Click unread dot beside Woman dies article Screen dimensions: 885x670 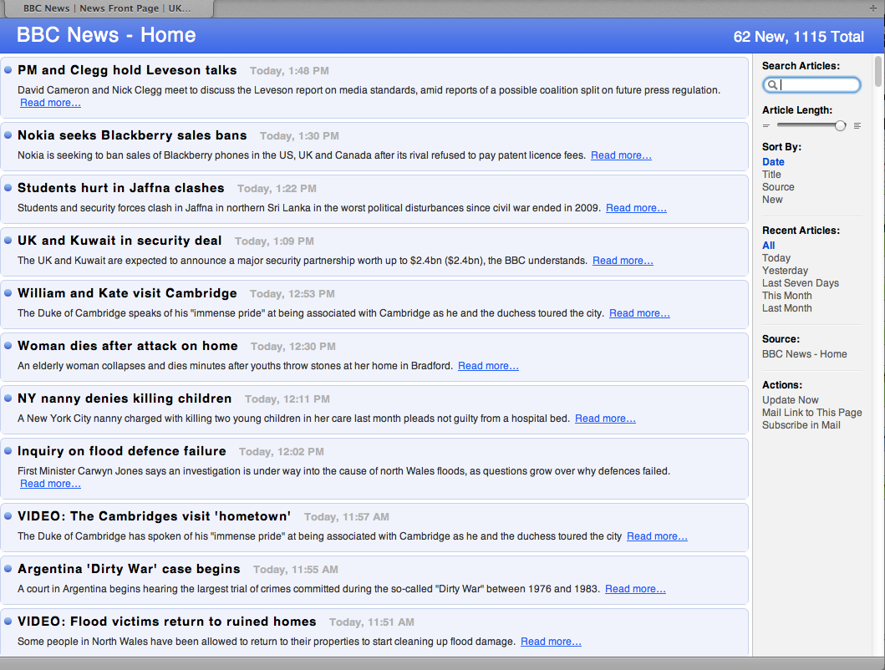tap(8, 345)
